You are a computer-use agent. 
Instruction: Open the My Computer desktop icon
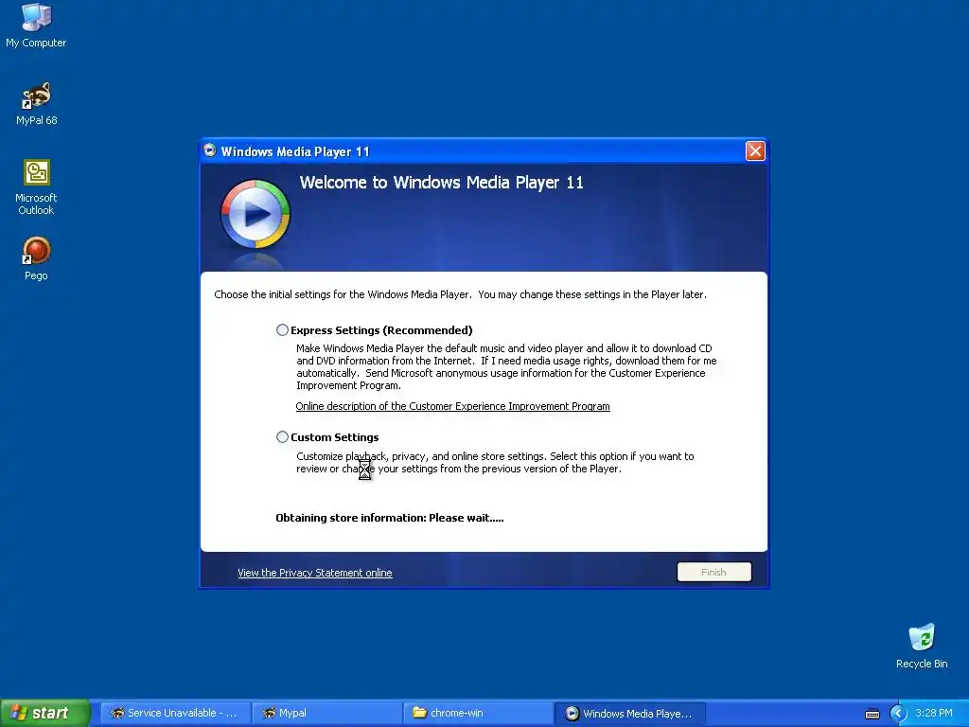click(36, 25)
